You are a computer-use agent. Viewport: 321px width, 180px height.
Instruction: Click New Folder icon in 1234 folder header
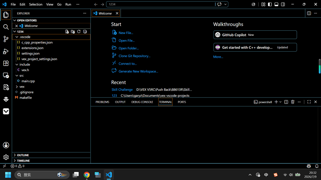pyautogui.click(x=73, y=32)
